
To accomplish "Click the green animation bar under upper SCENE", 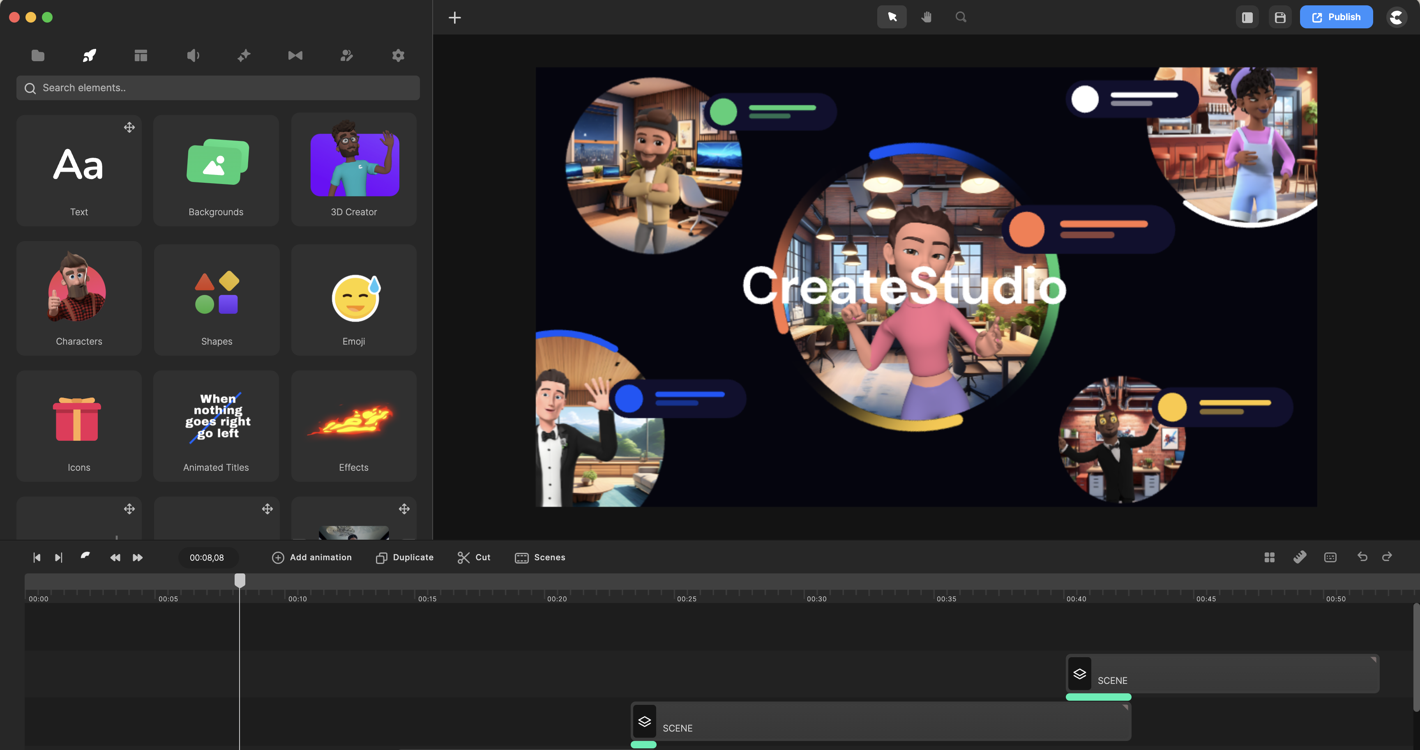I will (x=1099, y=697).
